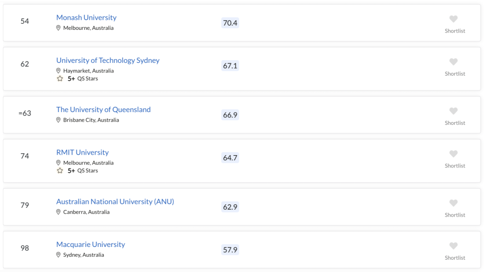Viewport: 484px width, 272px height.
Task: Open The University of Queensland link
Action: 104,110
